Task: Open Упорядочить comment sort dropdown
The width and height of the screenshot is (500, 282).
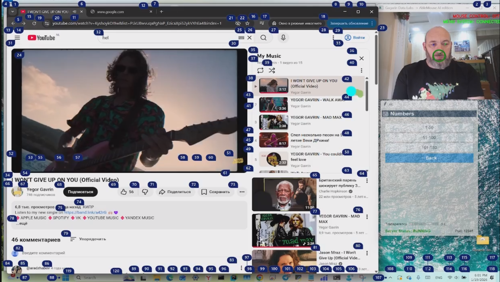Action: (x=88, y=239)
